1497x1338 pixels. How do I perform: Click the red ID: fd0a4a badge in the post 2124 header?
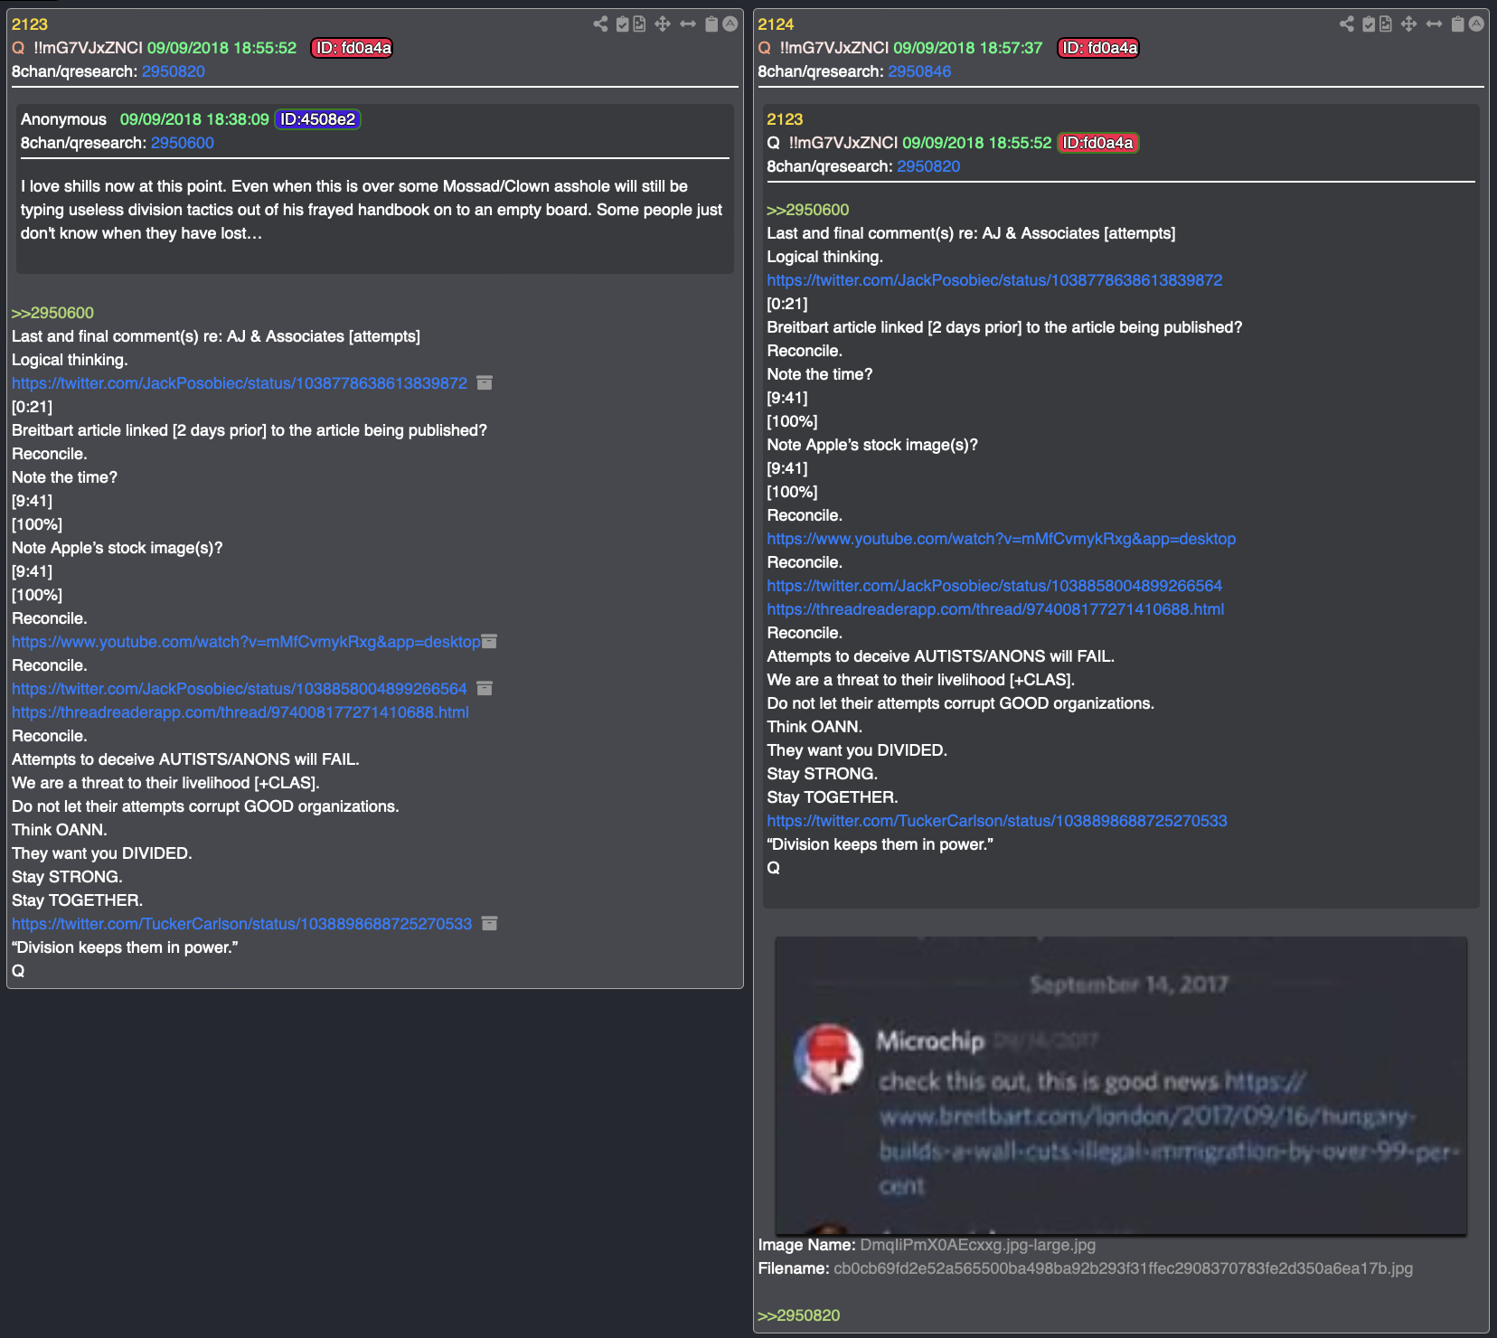1098,48
